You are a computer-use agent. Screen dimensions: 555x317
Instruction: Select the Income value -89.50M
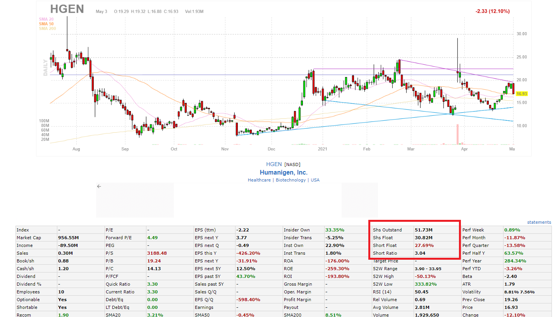[x=68, y=245]
